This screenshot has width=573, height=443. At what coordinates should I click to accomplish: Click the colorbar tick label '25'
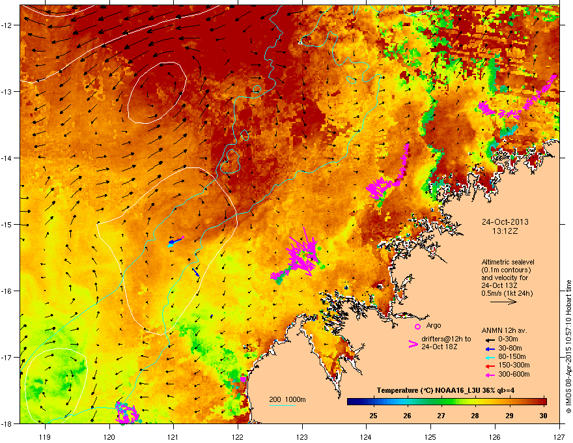coord(373,416)
